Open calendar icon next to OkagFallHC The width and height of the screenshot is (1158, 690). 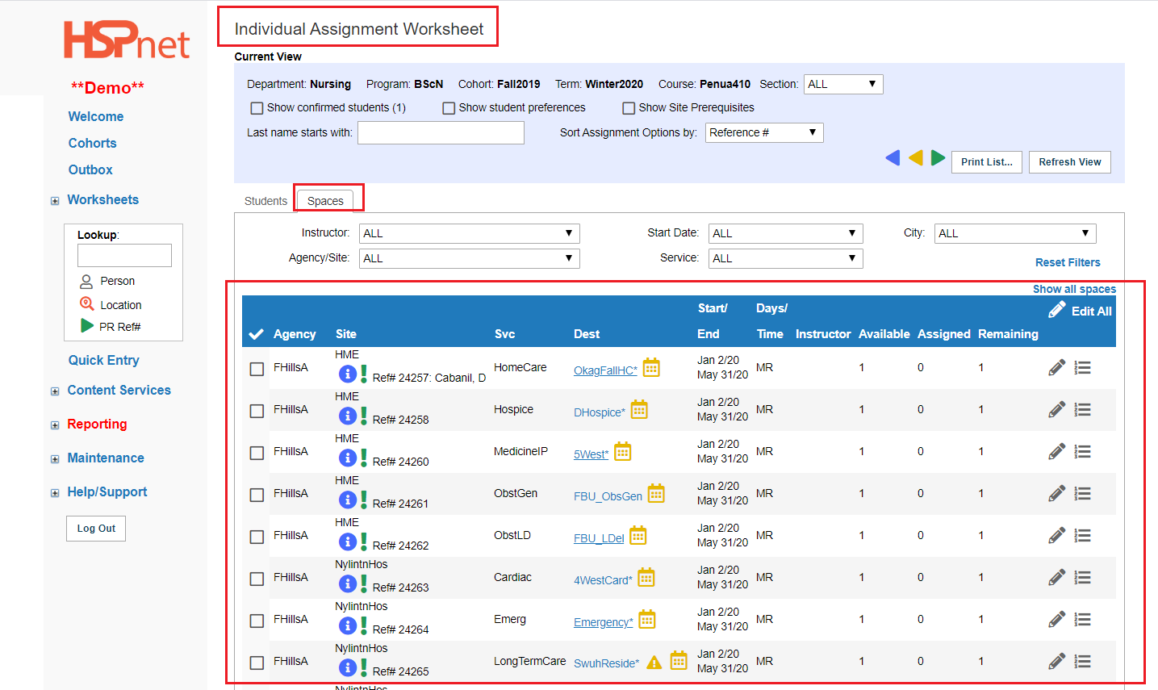tap(651, 368)
